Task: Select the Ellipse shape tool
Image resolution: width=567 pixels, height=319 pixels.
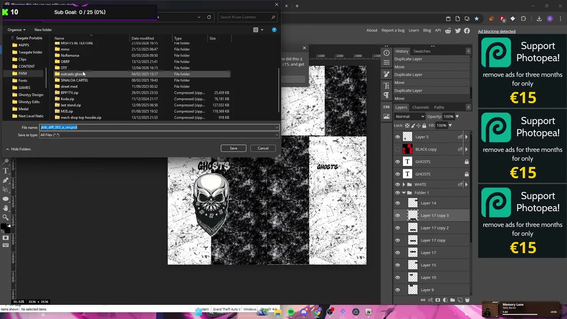Action: tap(6, 198)
